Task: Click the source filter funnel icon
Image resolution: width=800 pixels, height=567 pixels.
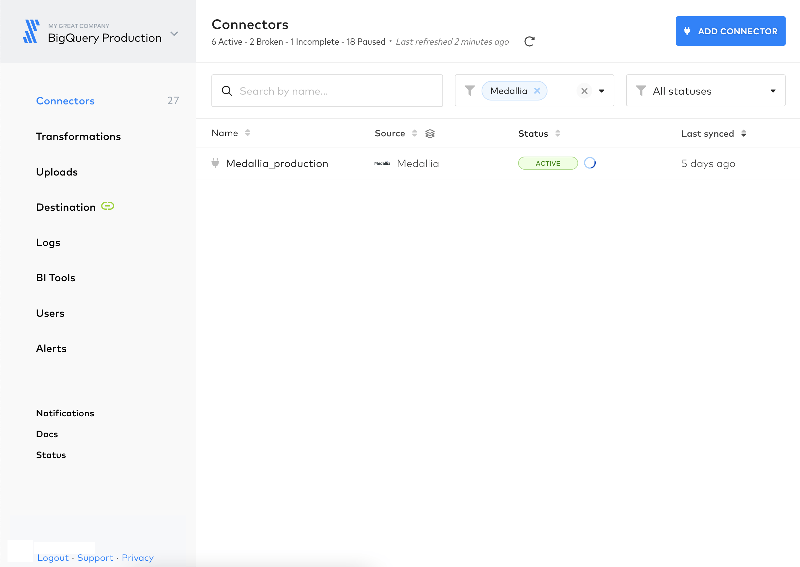Action: pyautogui.click(x=470, y=91)
